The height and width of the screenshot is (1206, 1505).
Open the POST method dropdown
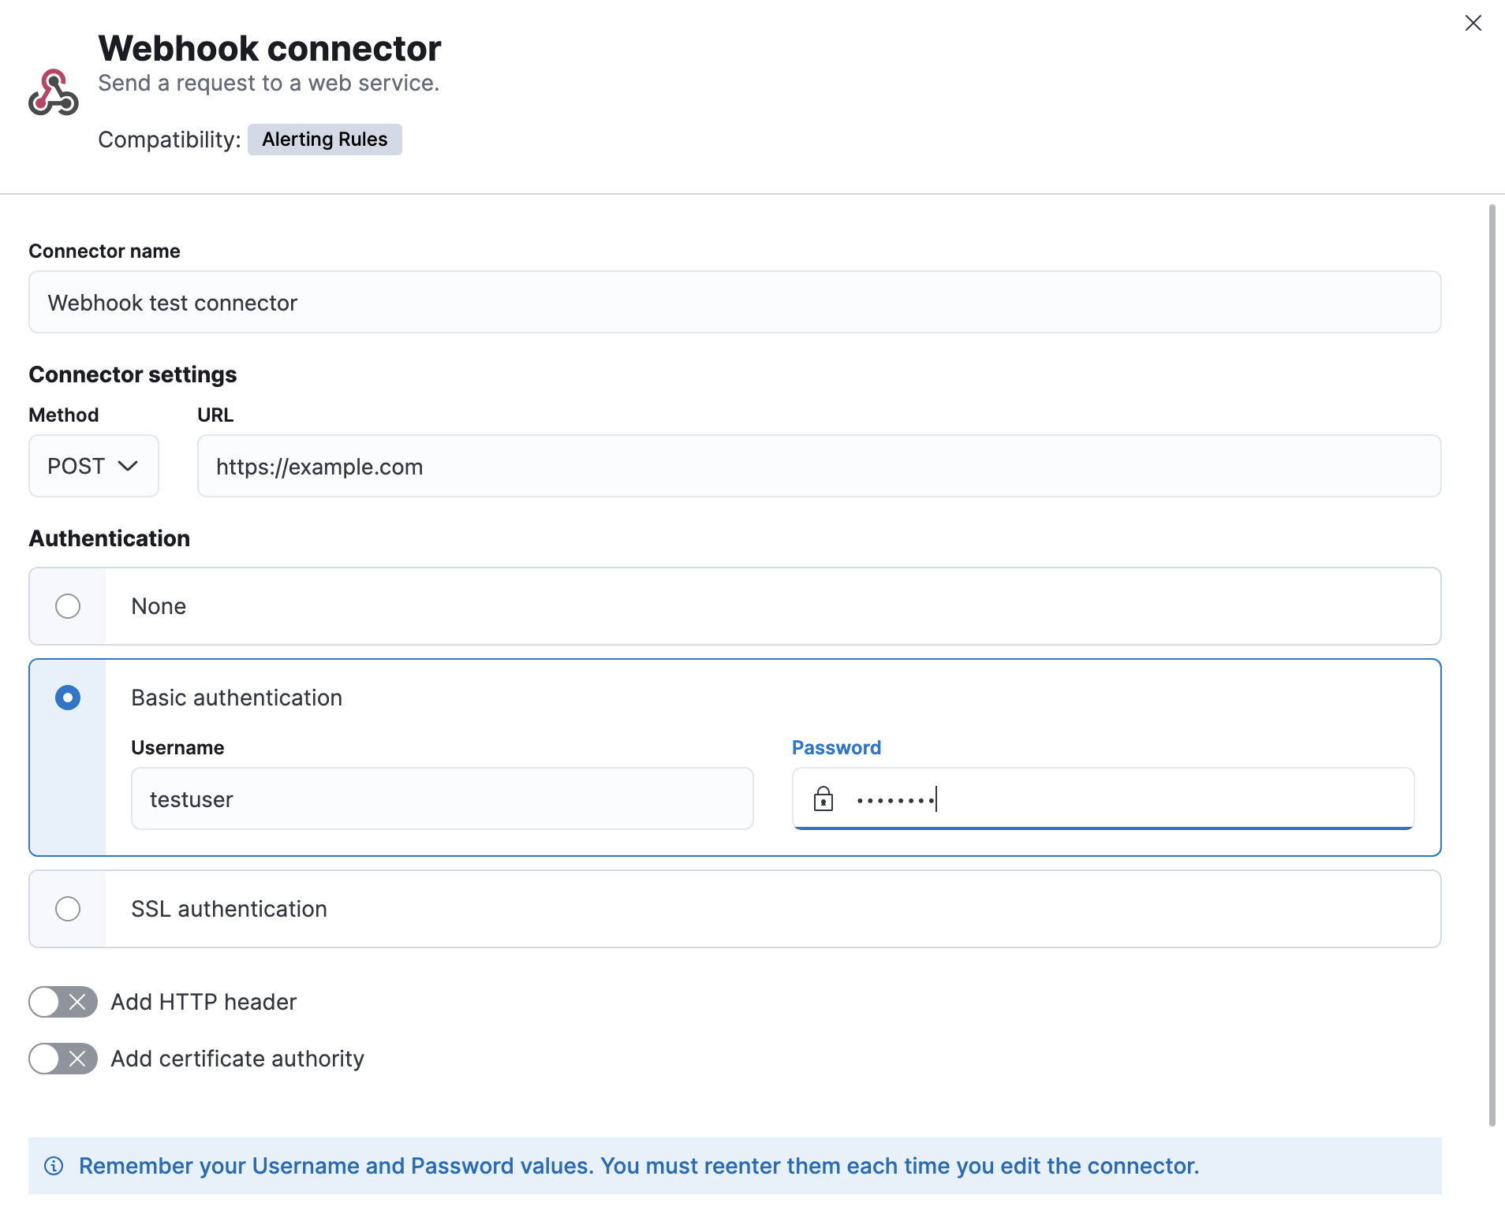pyautogui.click(x=92, y=466)
